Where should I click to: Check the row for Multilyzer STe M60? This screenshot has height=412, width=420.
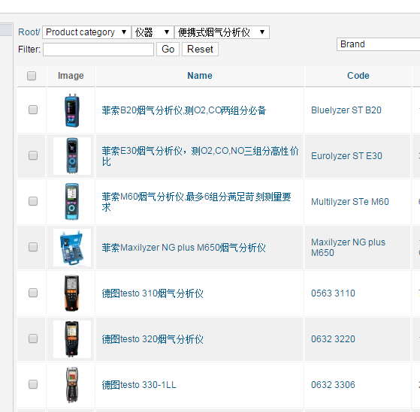(33, 201)
